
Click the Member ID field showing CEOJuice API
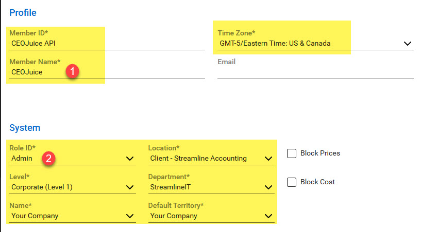tap(107, 43)
